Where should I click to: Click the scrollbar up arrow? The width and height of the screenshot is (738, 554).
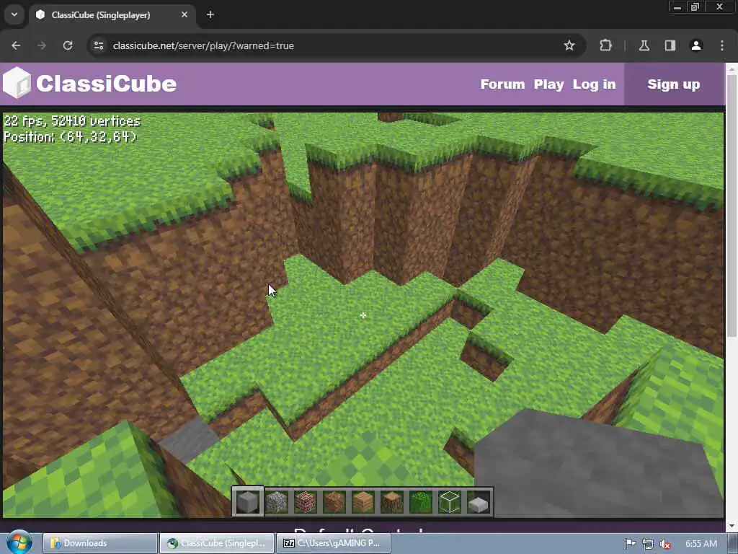732,69
